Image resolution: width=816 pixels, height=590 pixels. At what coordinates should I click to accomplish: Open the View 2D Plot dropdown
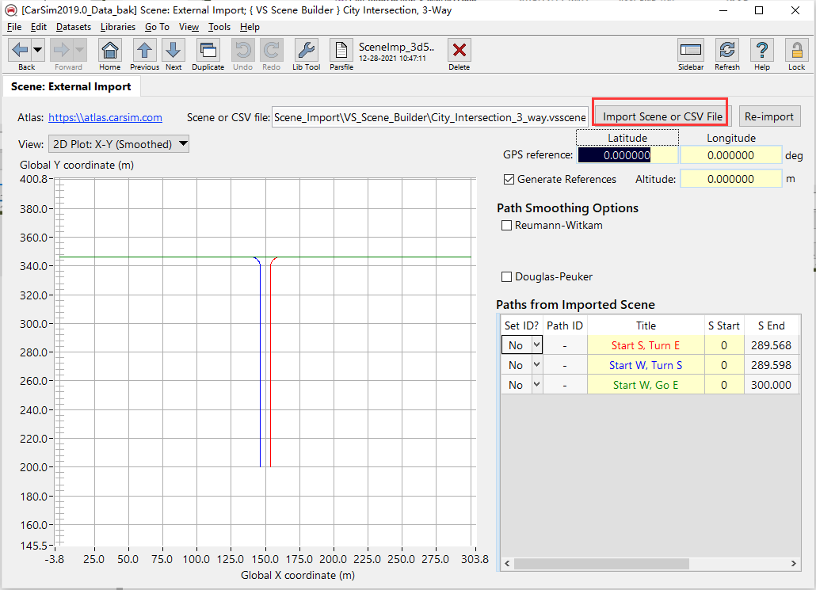click(119, 144)
